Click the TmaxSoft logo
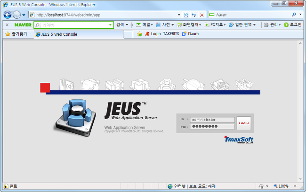This screenshot has height=192, width=306. pos(239,140)
